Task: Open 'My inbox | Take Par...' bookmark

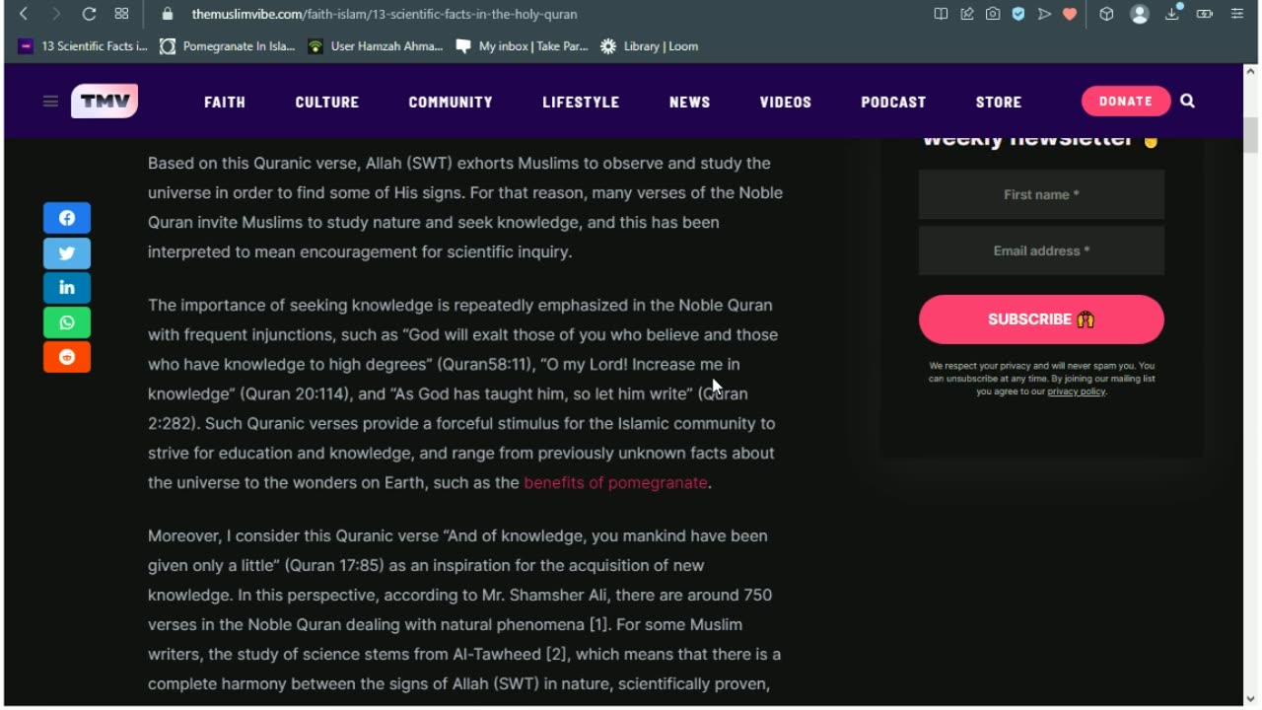Action: 522,46
